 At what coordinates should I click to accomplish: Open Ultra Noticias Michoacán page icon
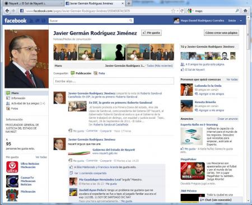(12, 167)
